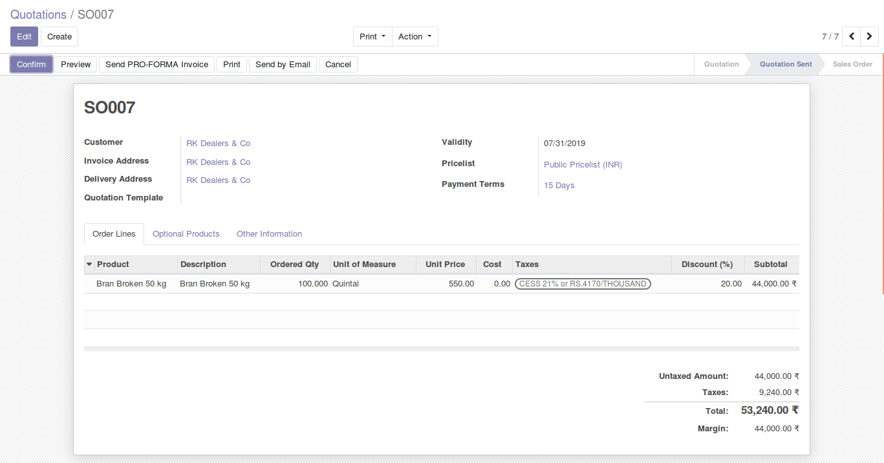Confirm the quotation SO007

click(31, 65)
